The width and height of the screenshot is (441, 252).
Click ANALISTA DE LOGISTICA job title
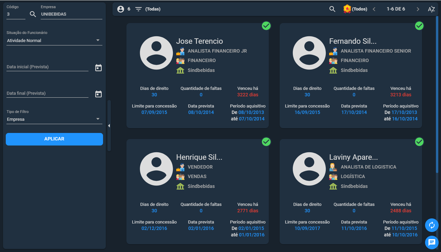point(368,167)
